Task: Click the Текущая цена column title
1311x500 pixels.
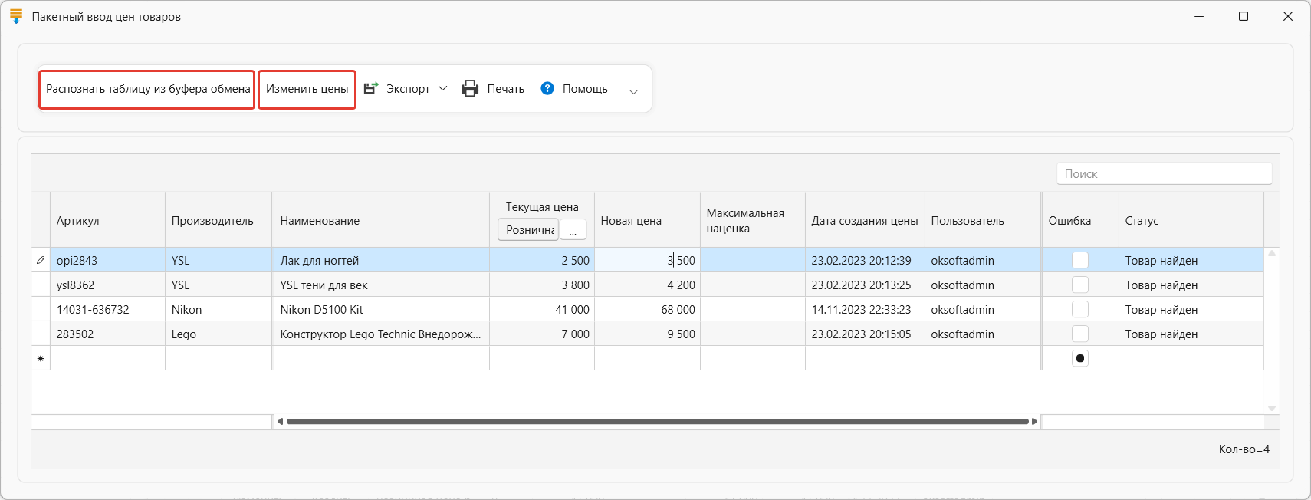Action: (x=542, y=207)
